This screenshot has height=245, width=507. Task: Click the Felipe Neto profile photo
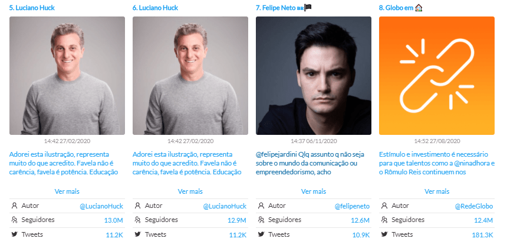pos(313,75)
